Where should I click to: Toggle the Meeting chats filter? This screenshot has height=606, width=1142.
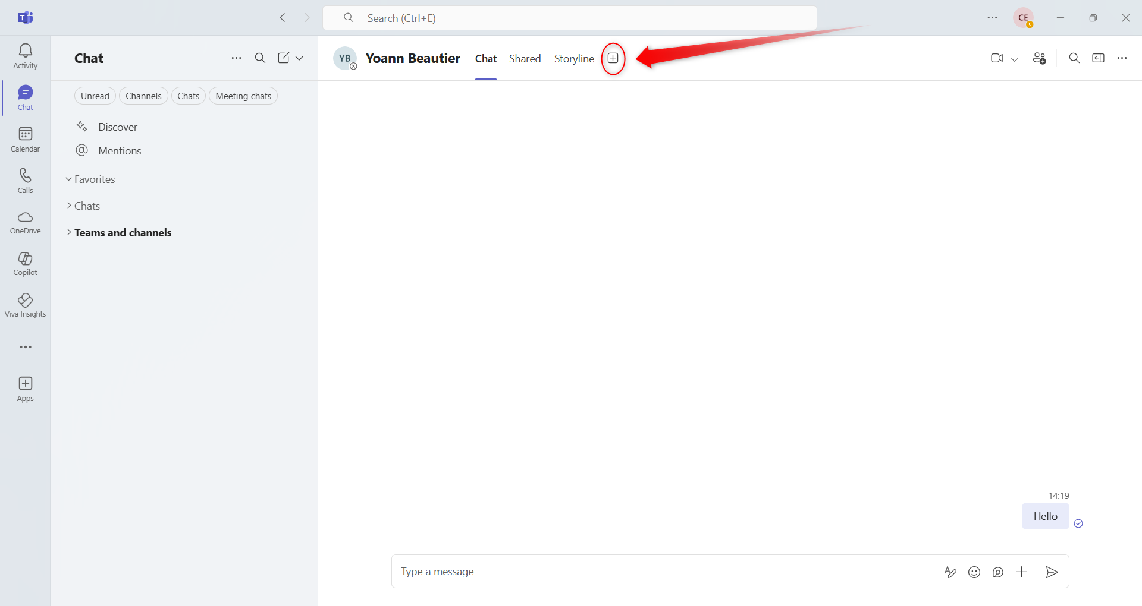coord(243,96)
